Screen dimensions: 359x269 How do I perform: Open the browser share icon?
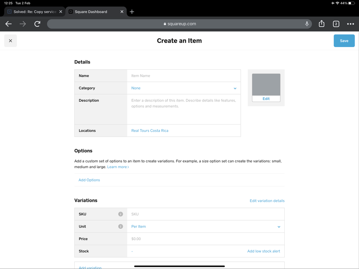click(322, 24)
